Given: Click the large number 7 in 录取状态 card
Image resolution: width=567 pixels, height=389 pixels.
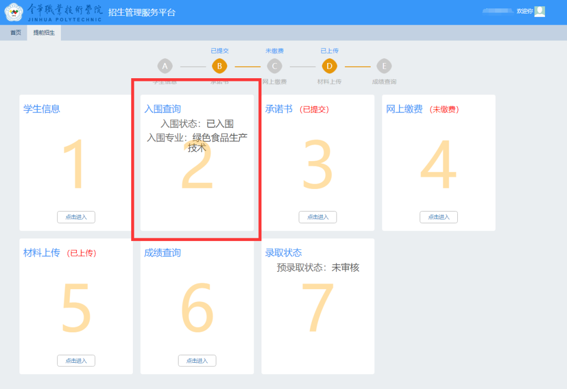Looking at the screenshot, I should pyautogui.click(x=318, y=309).
